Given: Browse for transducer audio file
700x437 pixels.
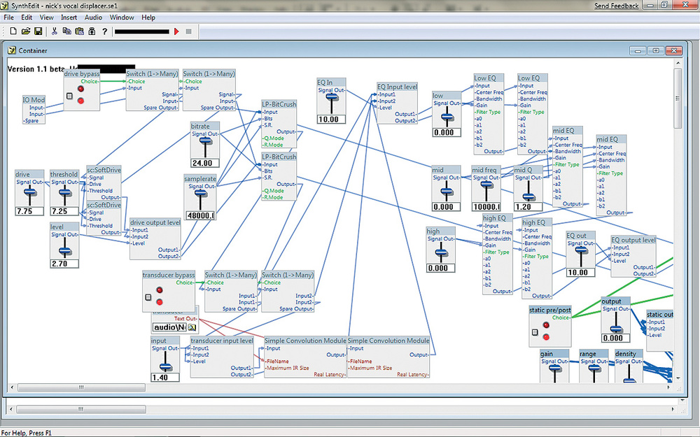Looking at the screenshot, I should tap(192, 327).
